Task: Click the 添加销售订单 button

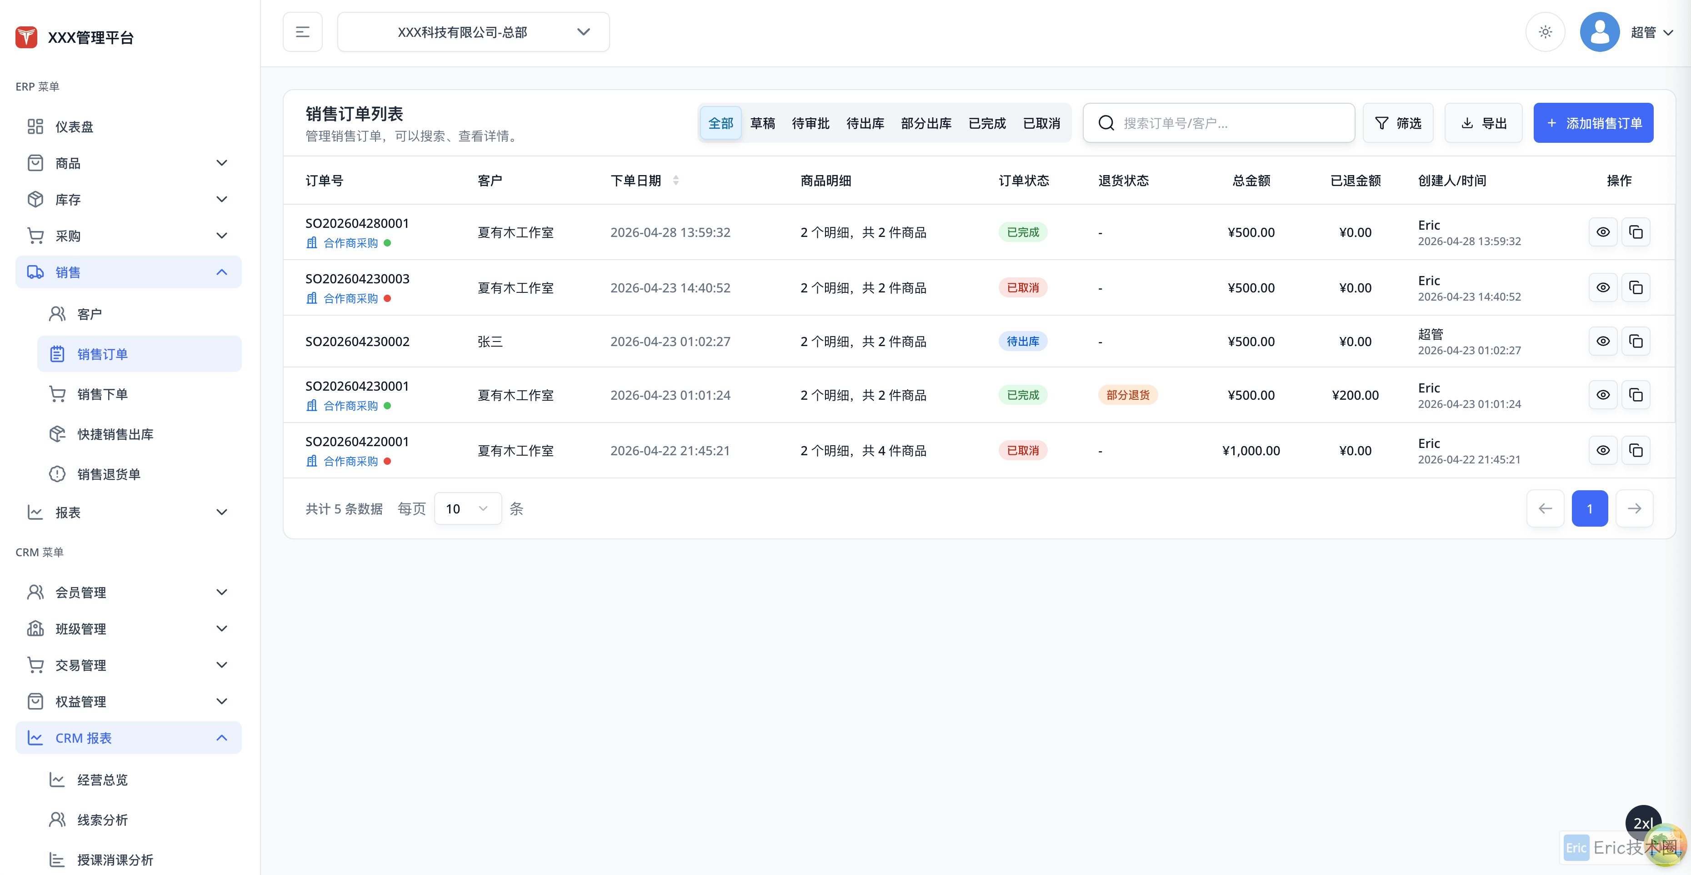Action: coord(1593,123)
